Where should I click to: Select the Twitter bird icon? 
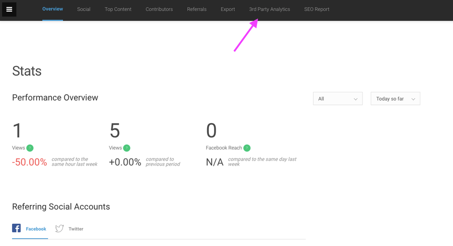coord(59,228)
